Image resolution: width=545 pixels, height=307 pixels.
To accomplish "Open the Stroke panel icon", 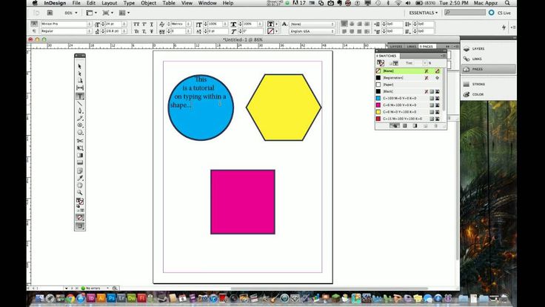I will pyautogui.click(x=475, y=85).
